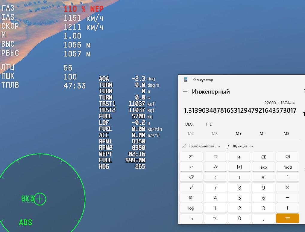Toggle DEG angle unit mode
This screenshot has width=305, height=232.
point(189,124)
